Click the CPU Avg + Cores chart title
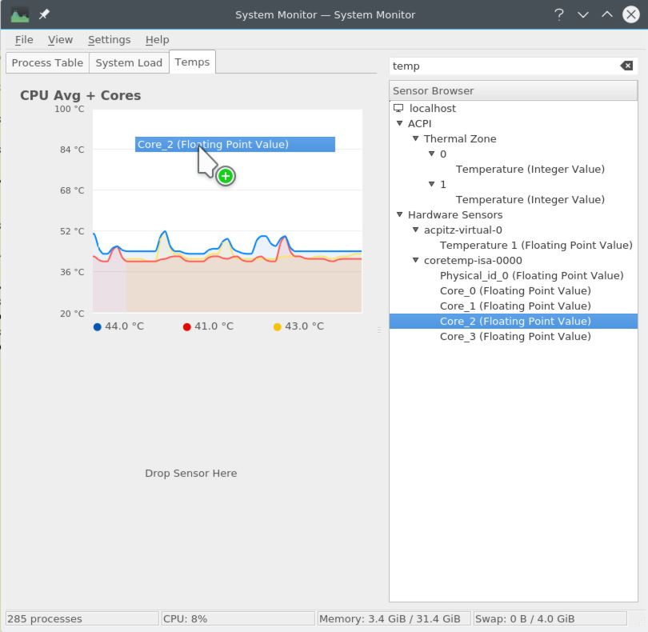The height and width of the screenshot is (632, 648). click(x=81, y=95)
